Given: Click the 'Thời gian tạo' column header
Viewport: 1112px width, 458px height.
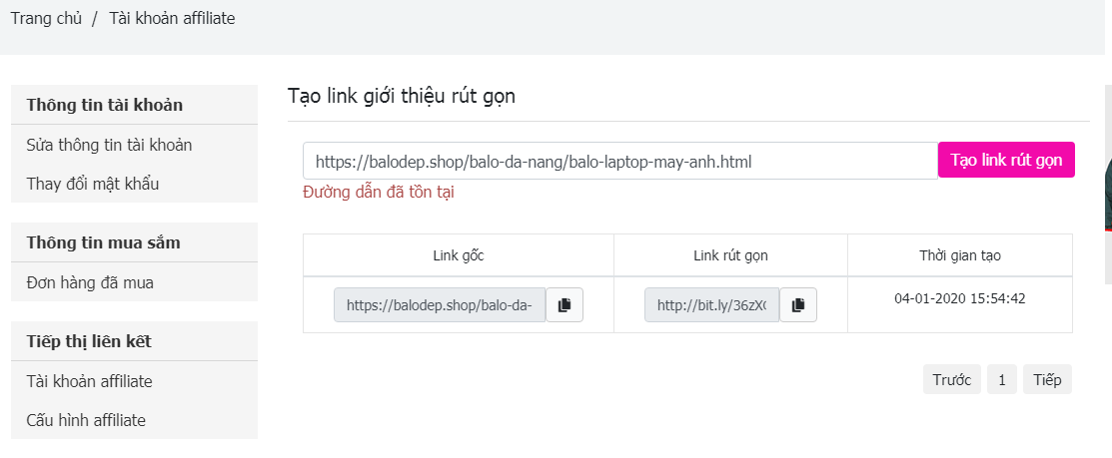Looking at the screenshot, I should tap(959, 255).
